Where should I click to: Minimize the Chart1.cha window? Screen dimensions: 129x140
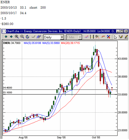coord(118,31)
